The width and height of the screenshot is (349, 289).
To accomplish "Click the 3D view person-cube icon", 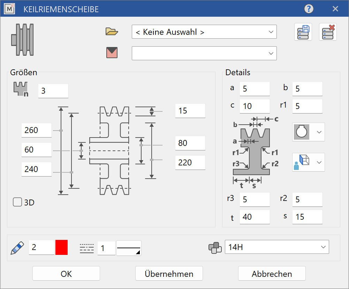I will 302,162.
